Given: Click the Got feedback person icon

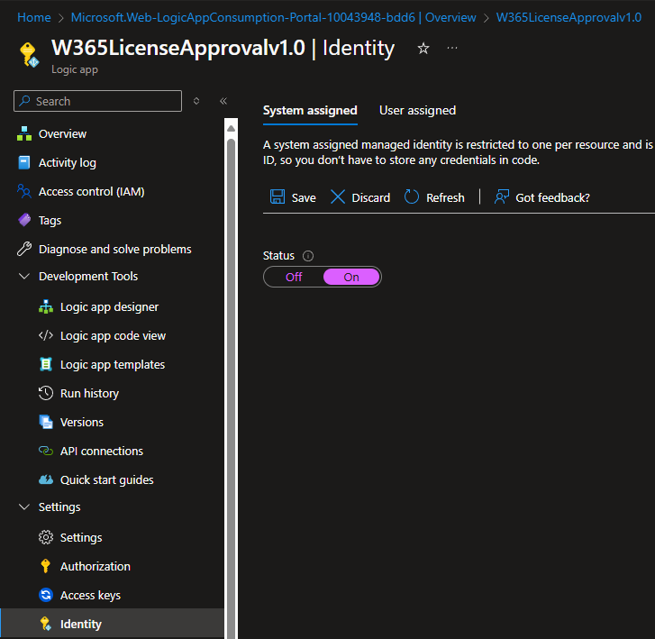Looking at the screenshot, I should click(x=501, y=196).
